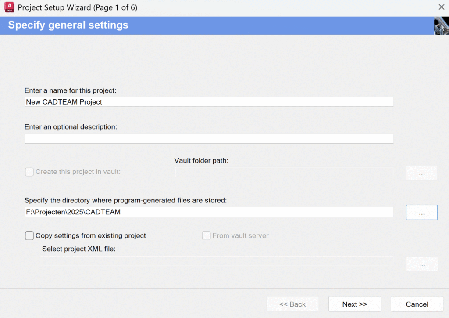Click the optional description input field
This screenshot has width=449, height=318.
[x=209, y=138]
